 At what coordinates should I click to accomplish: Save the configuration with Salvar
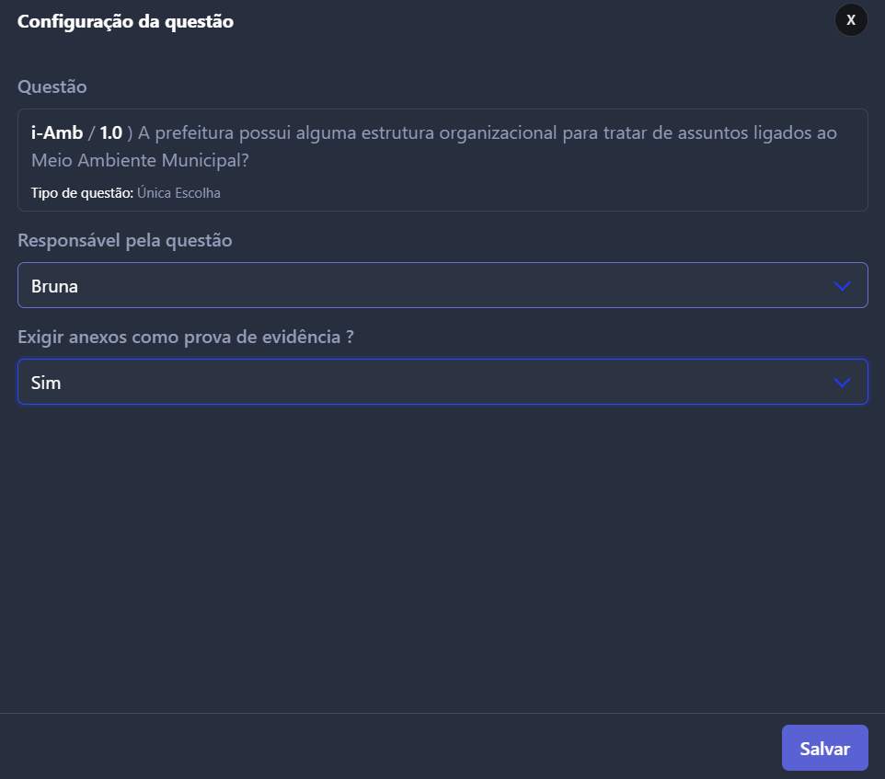[824, 748]
